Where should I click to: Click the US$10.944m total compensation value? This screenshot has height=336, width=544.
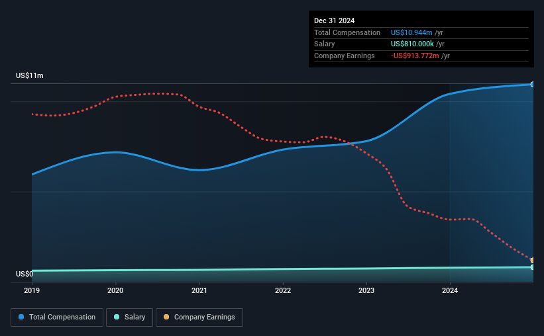tap(411, 32)
